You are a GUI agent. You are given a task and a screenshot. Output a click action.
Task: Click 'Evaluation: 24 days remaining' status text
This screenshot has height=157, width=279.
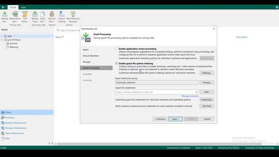[259, 148]
